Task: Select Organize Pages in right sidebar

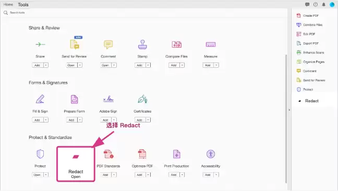Action: click(x=310, y=62)
